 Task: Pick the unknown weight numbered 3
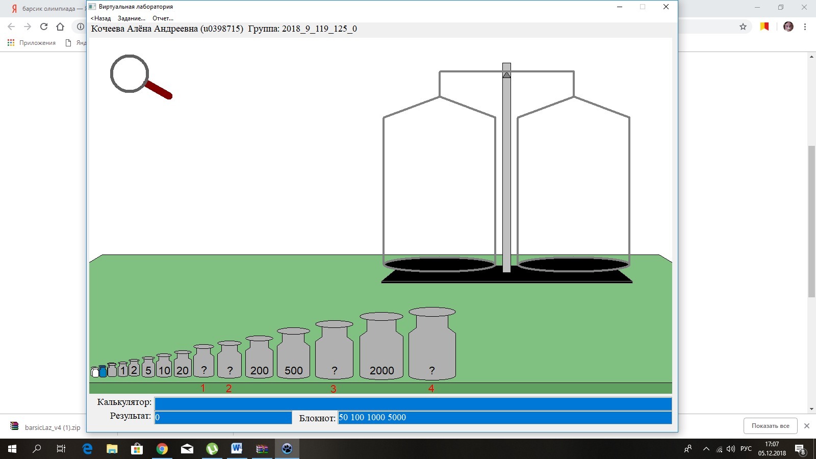tap(334, 356)
